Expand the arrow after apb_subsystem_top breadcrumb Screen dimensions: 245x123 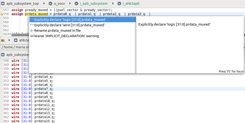[x=44, y=3]
